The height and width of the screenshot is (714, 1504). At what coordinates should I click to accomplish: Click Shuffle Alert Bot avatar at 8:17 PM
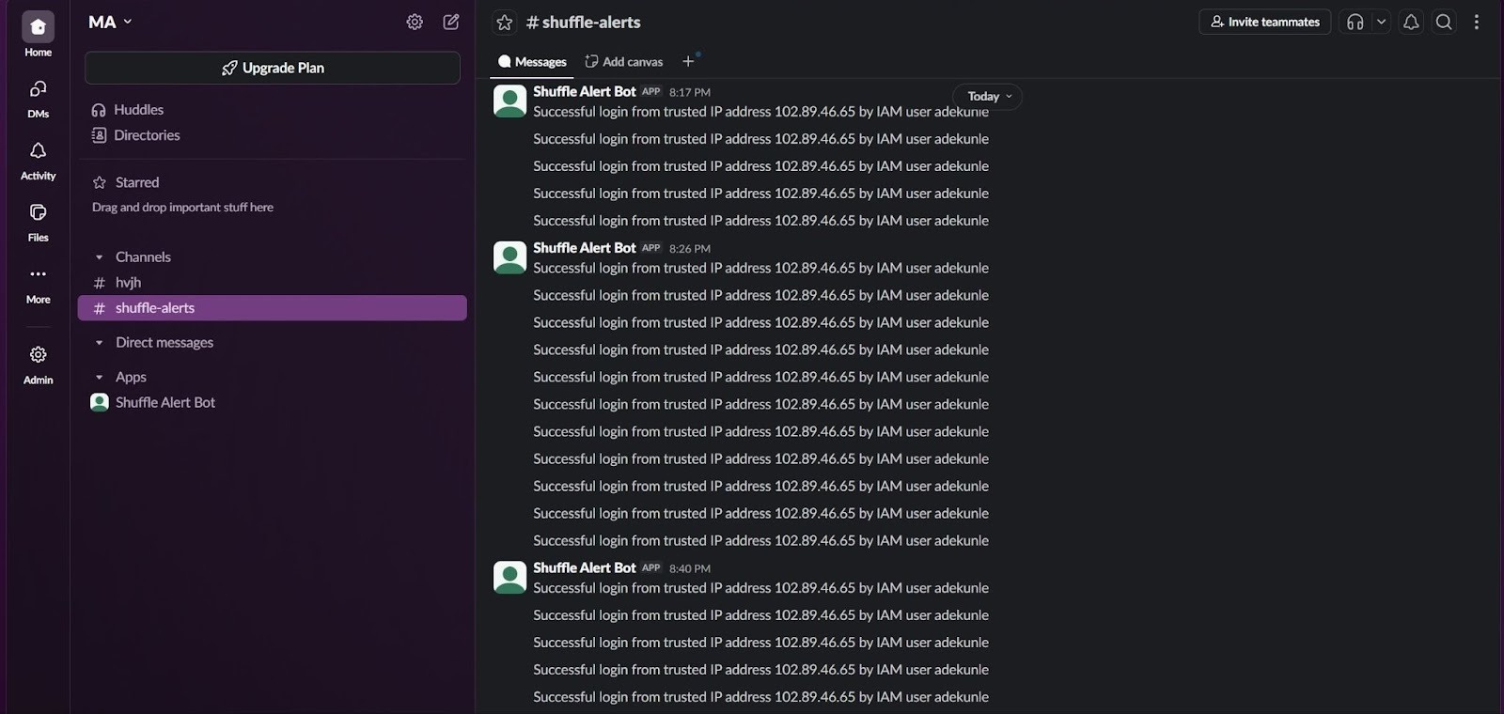[509, 101]
